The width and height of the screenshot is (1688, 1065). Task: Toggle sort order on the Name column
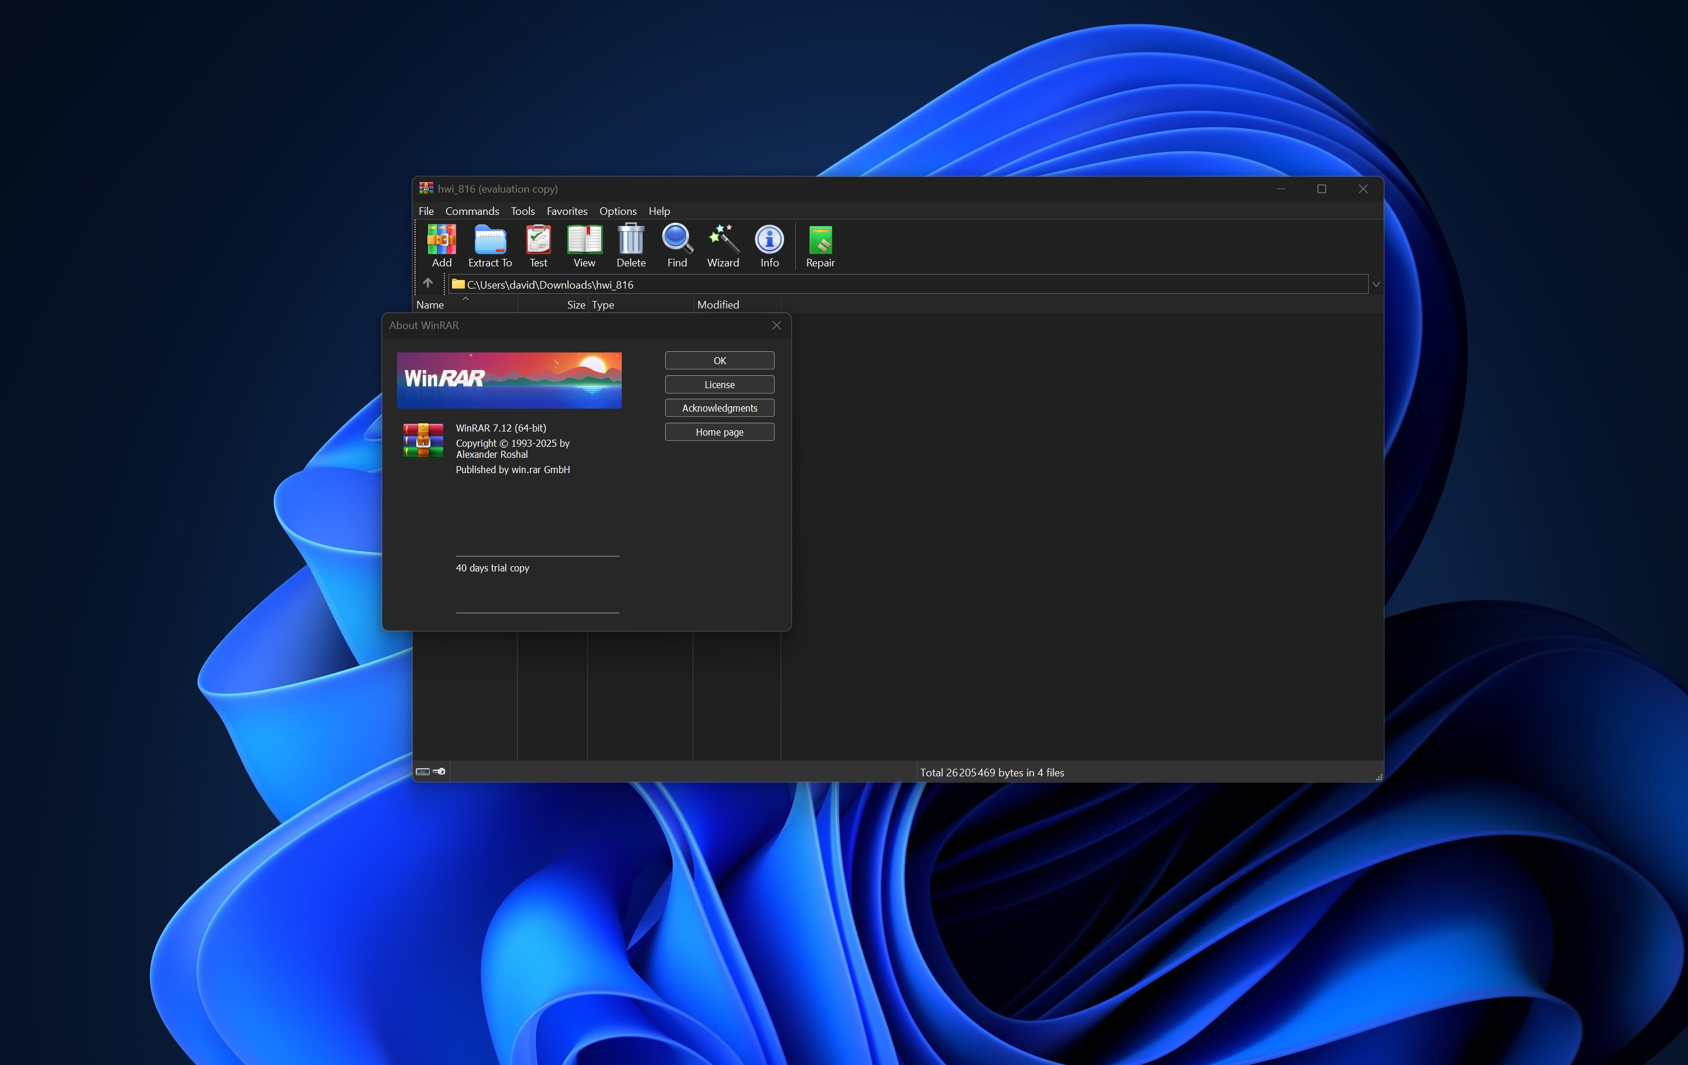(430, 304)
